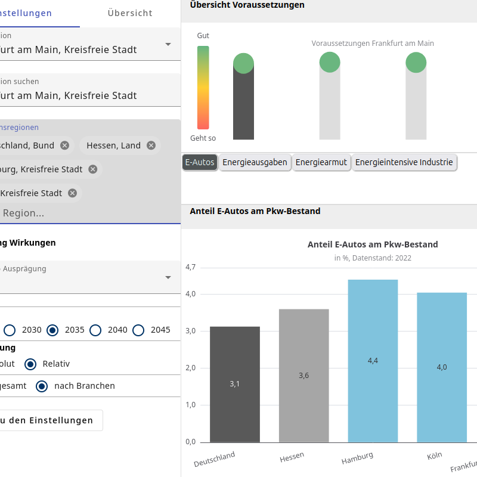
Task: Open the region selection dropdown
Action: click(168, 44)
